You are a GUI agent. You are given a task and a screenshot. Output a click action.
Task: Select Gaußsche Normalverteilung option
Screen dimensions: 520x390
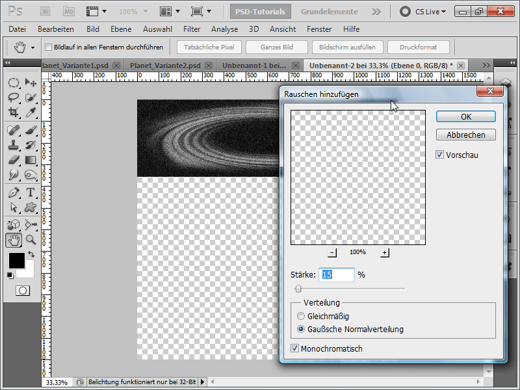(x=300, y=330)
